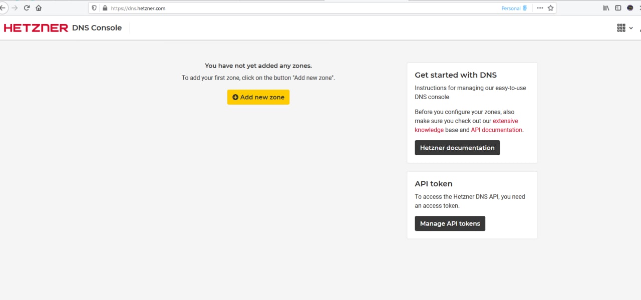Click the shield tracking protection icon

[x=94, y=8]
